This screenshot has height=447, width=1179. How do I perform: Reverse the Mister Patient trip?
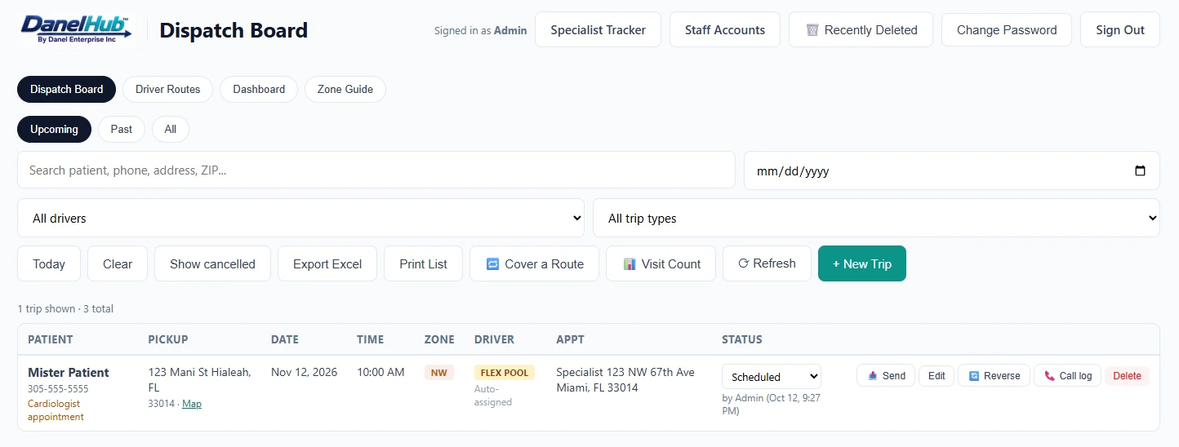point(994,376)
